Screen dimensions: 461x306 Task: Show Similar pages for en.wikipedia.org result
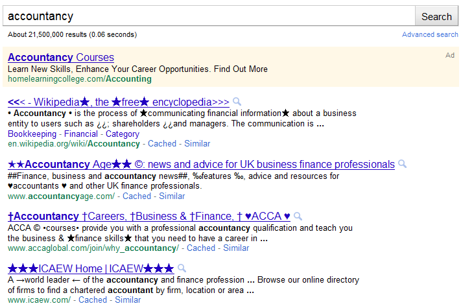pos(197,144)
